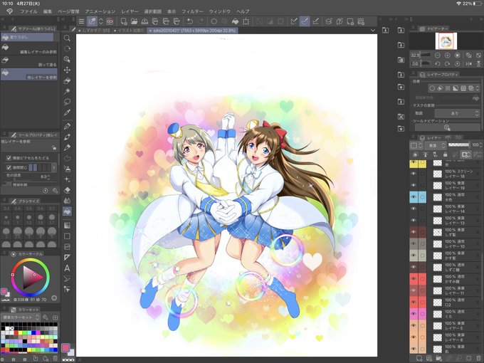The image size is (484, 363).
Task: Click the ツールナビゲーション button
Action: (447, 128)
